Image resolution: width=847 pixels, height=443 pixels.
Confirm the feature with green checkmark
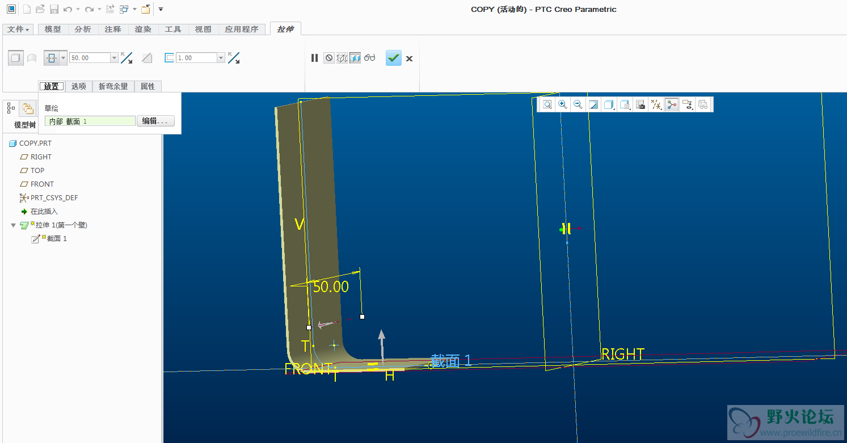394,58
